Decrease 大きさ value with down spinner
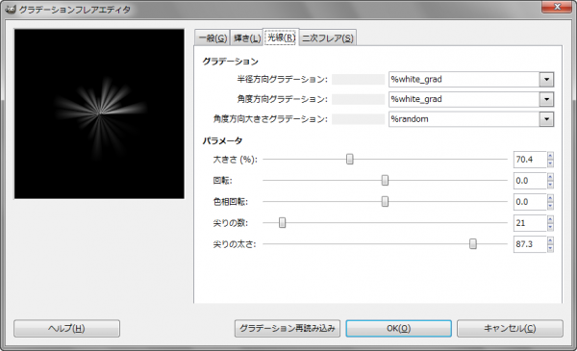 [550, 163]
